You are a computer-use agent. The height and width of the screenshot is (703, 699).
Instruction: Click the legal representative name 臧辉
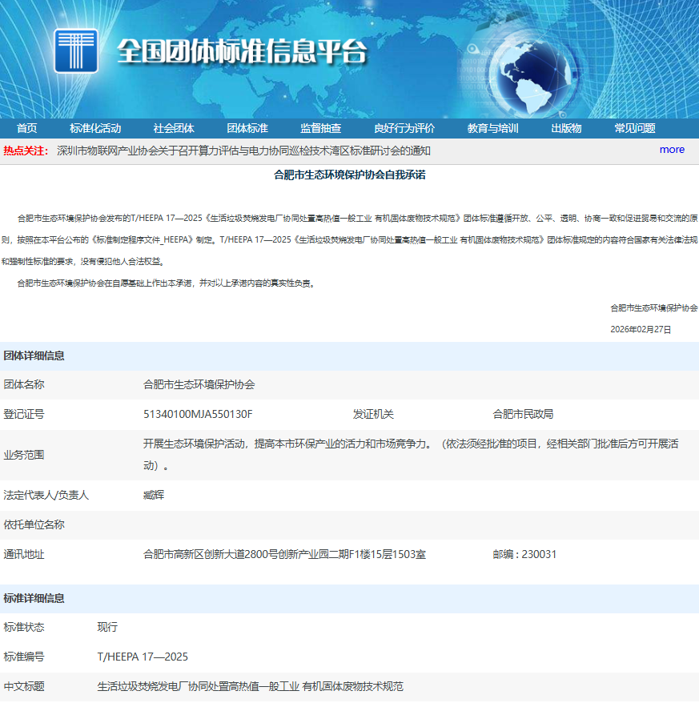point(154,495)
